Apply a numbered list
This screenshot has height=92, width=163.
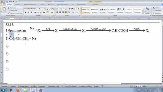61,9
